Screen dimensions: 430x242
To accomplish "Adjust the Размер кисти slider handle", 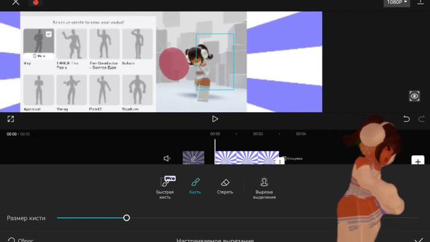I will click(x=126, y=218).
